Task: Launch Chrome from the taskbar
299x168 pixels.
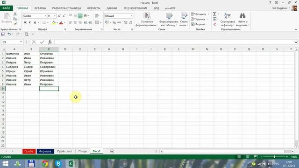Action: (x=45, y=164)
